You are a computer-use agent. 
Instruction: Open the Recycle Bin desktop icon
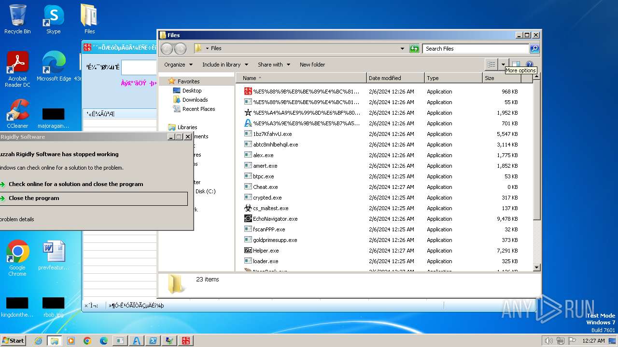point(17,19)
